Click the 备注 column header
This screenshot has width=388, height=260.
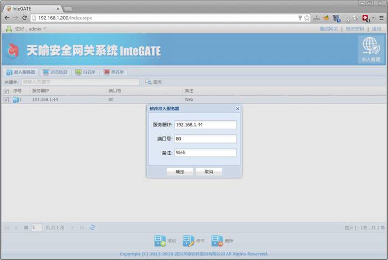(x=284, y=91)
